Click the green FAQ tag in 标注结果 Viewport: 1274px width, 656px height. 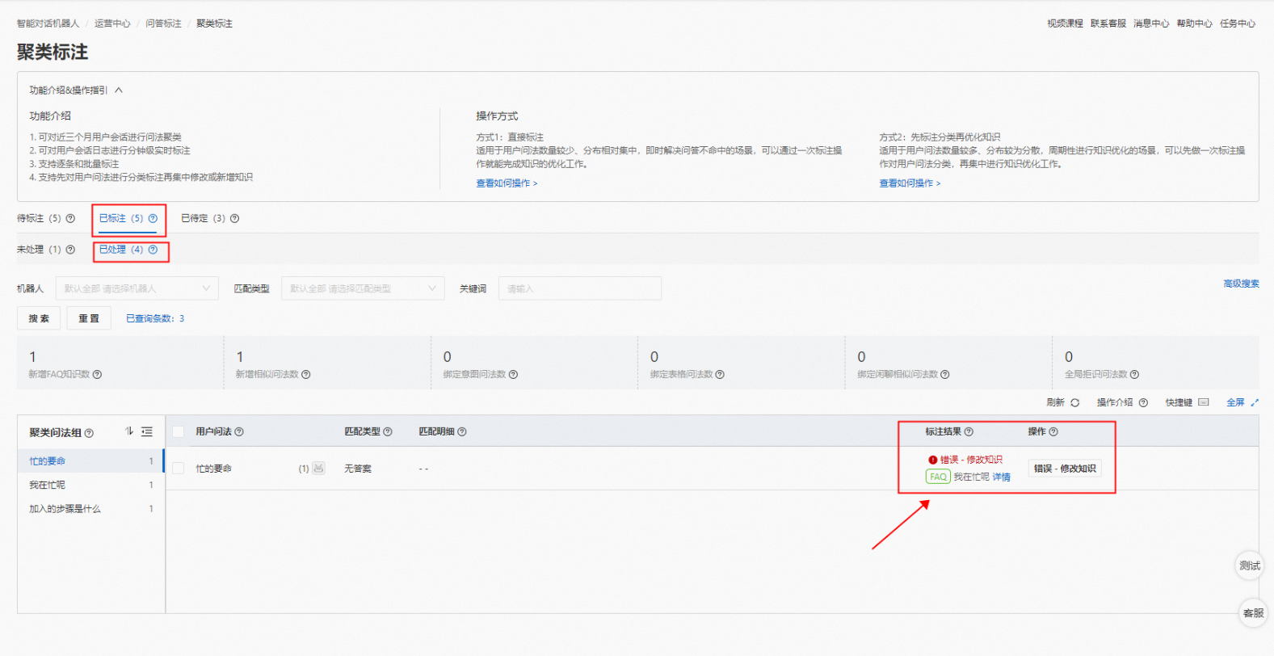point(938,477)
